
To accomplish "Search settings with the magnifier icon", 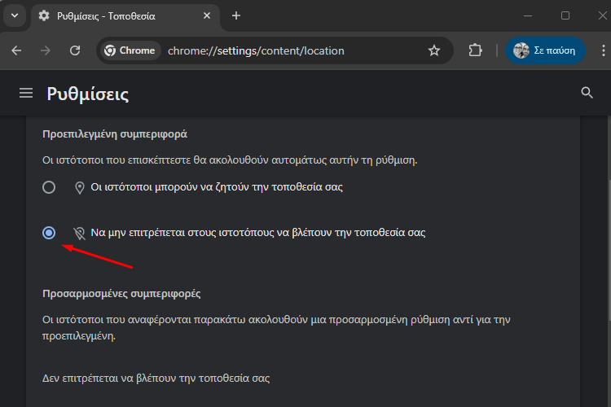I will tap(587, 93).
